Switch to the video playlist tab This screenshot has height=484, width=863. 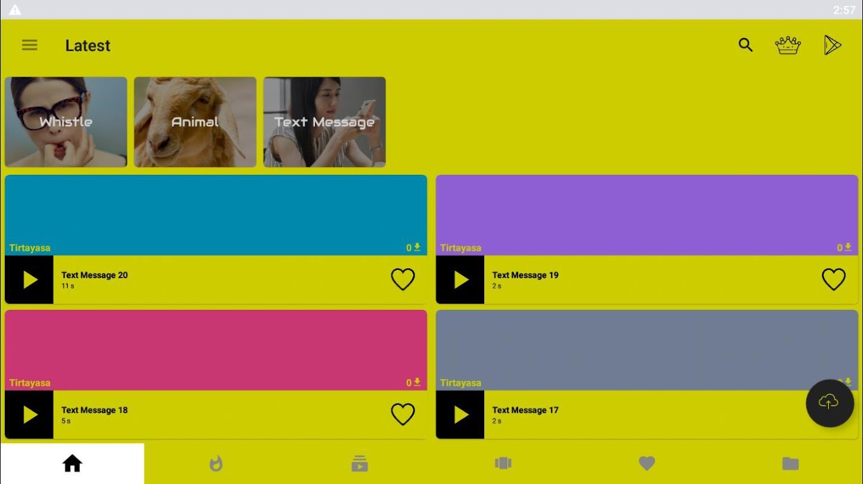[x=359, y=464]
